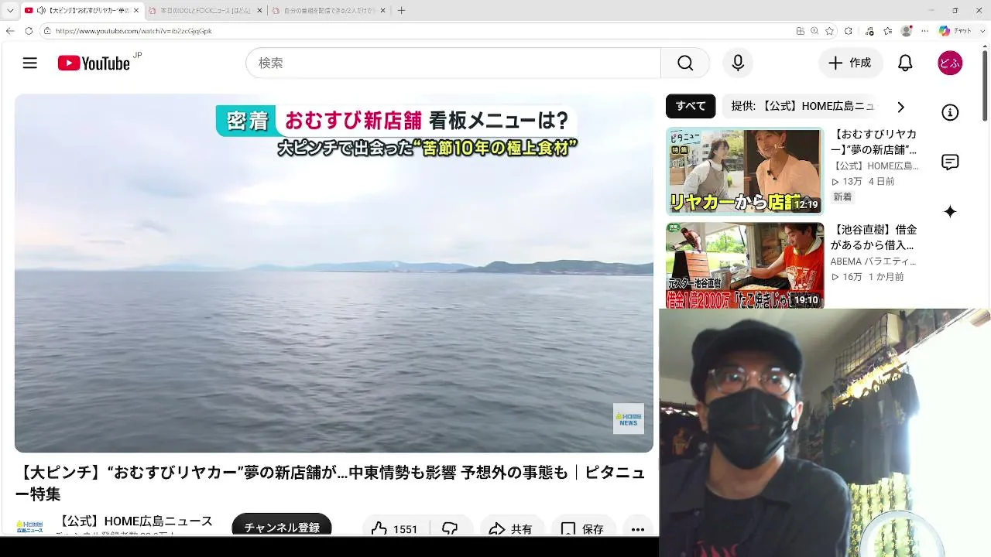Screen dimensions: 991x557
Task: Like the video with 1551 likes
Action: click(x=396, y=528)
